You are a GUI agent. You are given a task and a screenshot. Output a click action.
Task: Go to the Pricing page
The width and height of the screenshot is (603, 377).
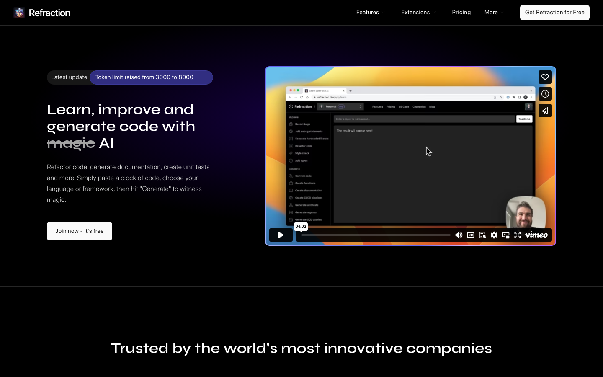click(461, 13)
